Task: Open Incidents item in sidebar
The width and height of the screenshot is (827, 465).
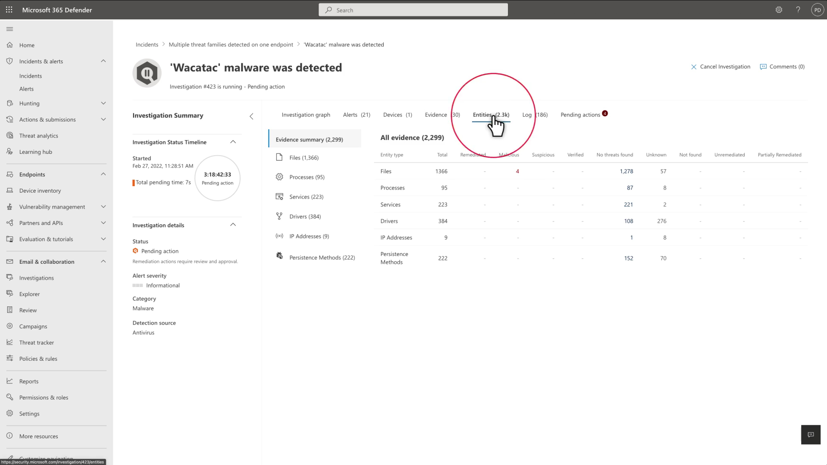Action: coord(31,76)
